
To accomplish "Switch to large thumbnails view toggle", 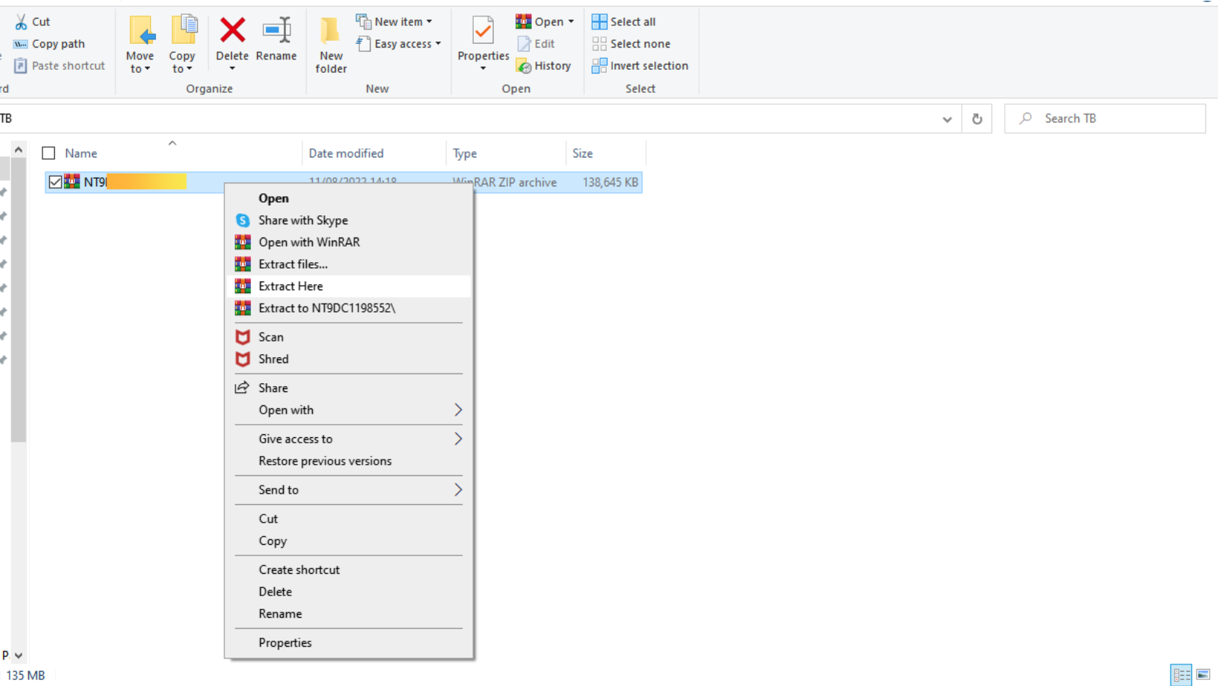I will point(1202,675).
